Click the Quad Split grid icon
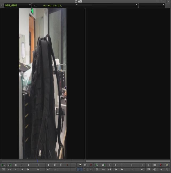 point(85,165)
